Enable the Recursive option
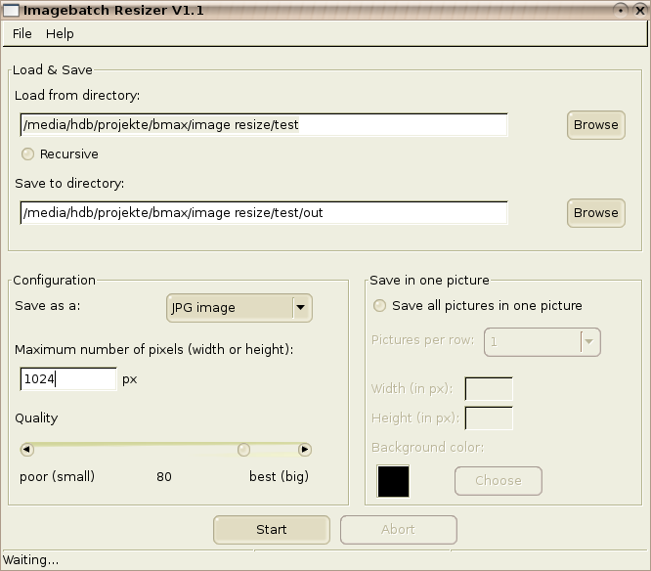This screenshot has width=651, height=571. coord(27,154)
